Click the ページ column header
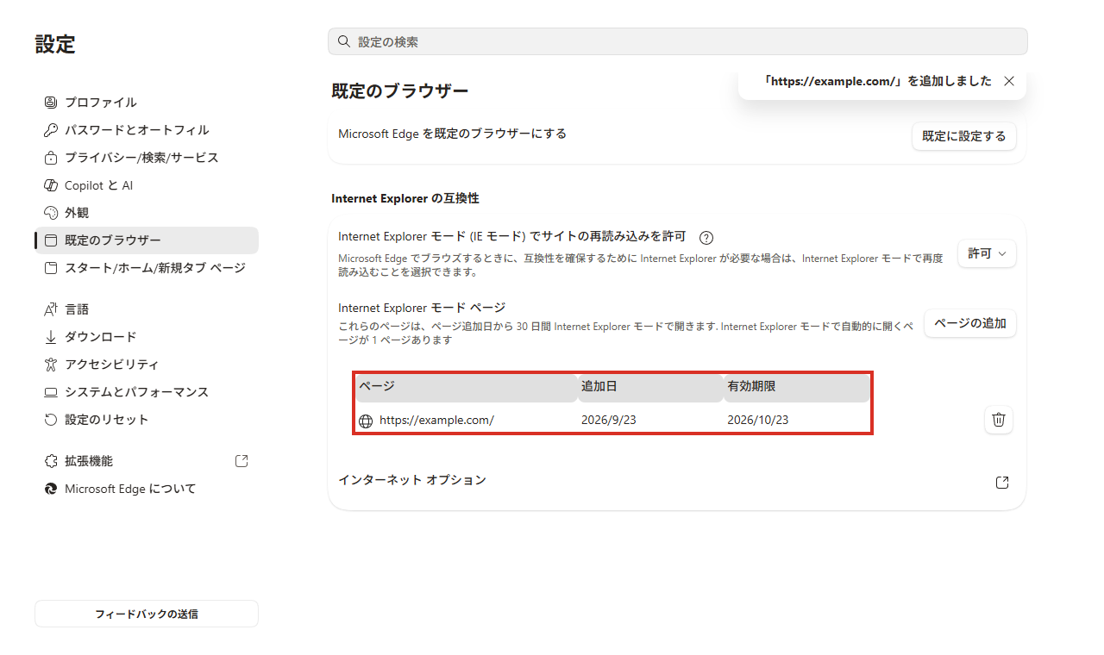Screen dimensions: 1104x655 click(x=467, y=387)
